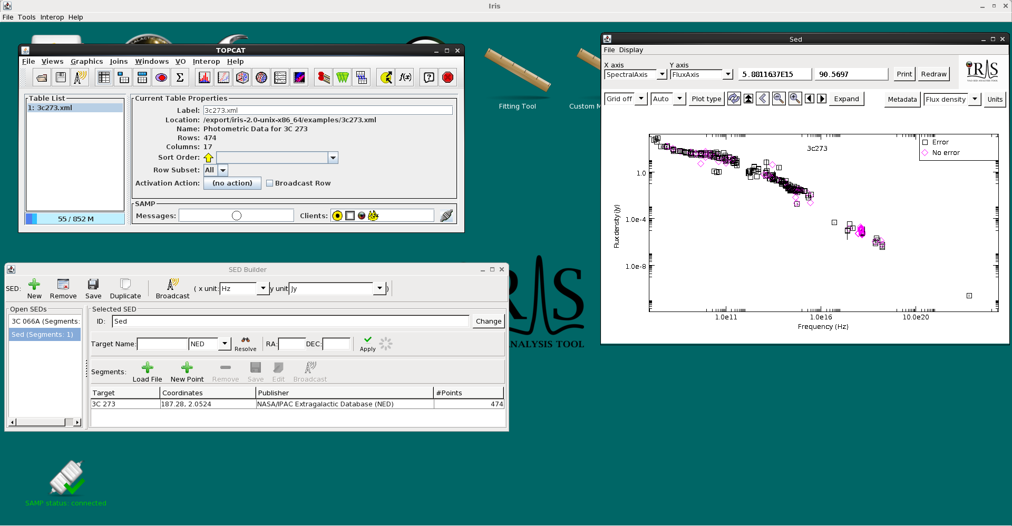Open the Auto scale dropdown
This screenshot has width=1012, height=526.
[x=680, y=99]
